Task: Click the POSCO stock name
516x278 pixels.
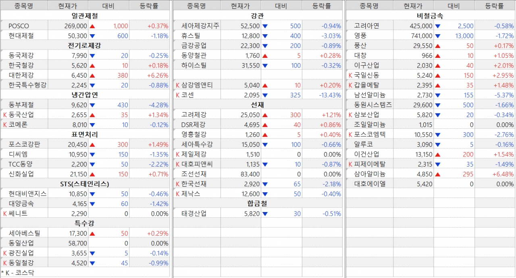Action: 19,26
